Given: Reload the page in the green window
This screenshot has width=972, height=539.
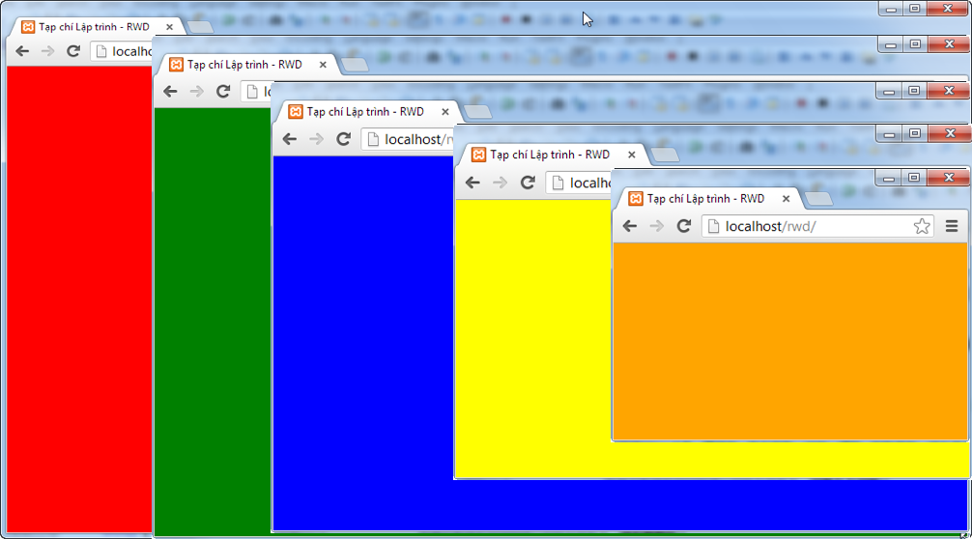Looking at the screenshot, I should (223, 92).
